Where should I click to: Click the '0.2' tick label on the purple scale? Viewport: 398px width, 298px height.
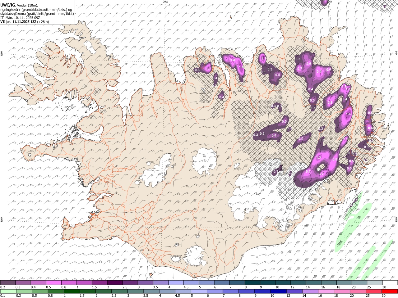tap(2, 287)
